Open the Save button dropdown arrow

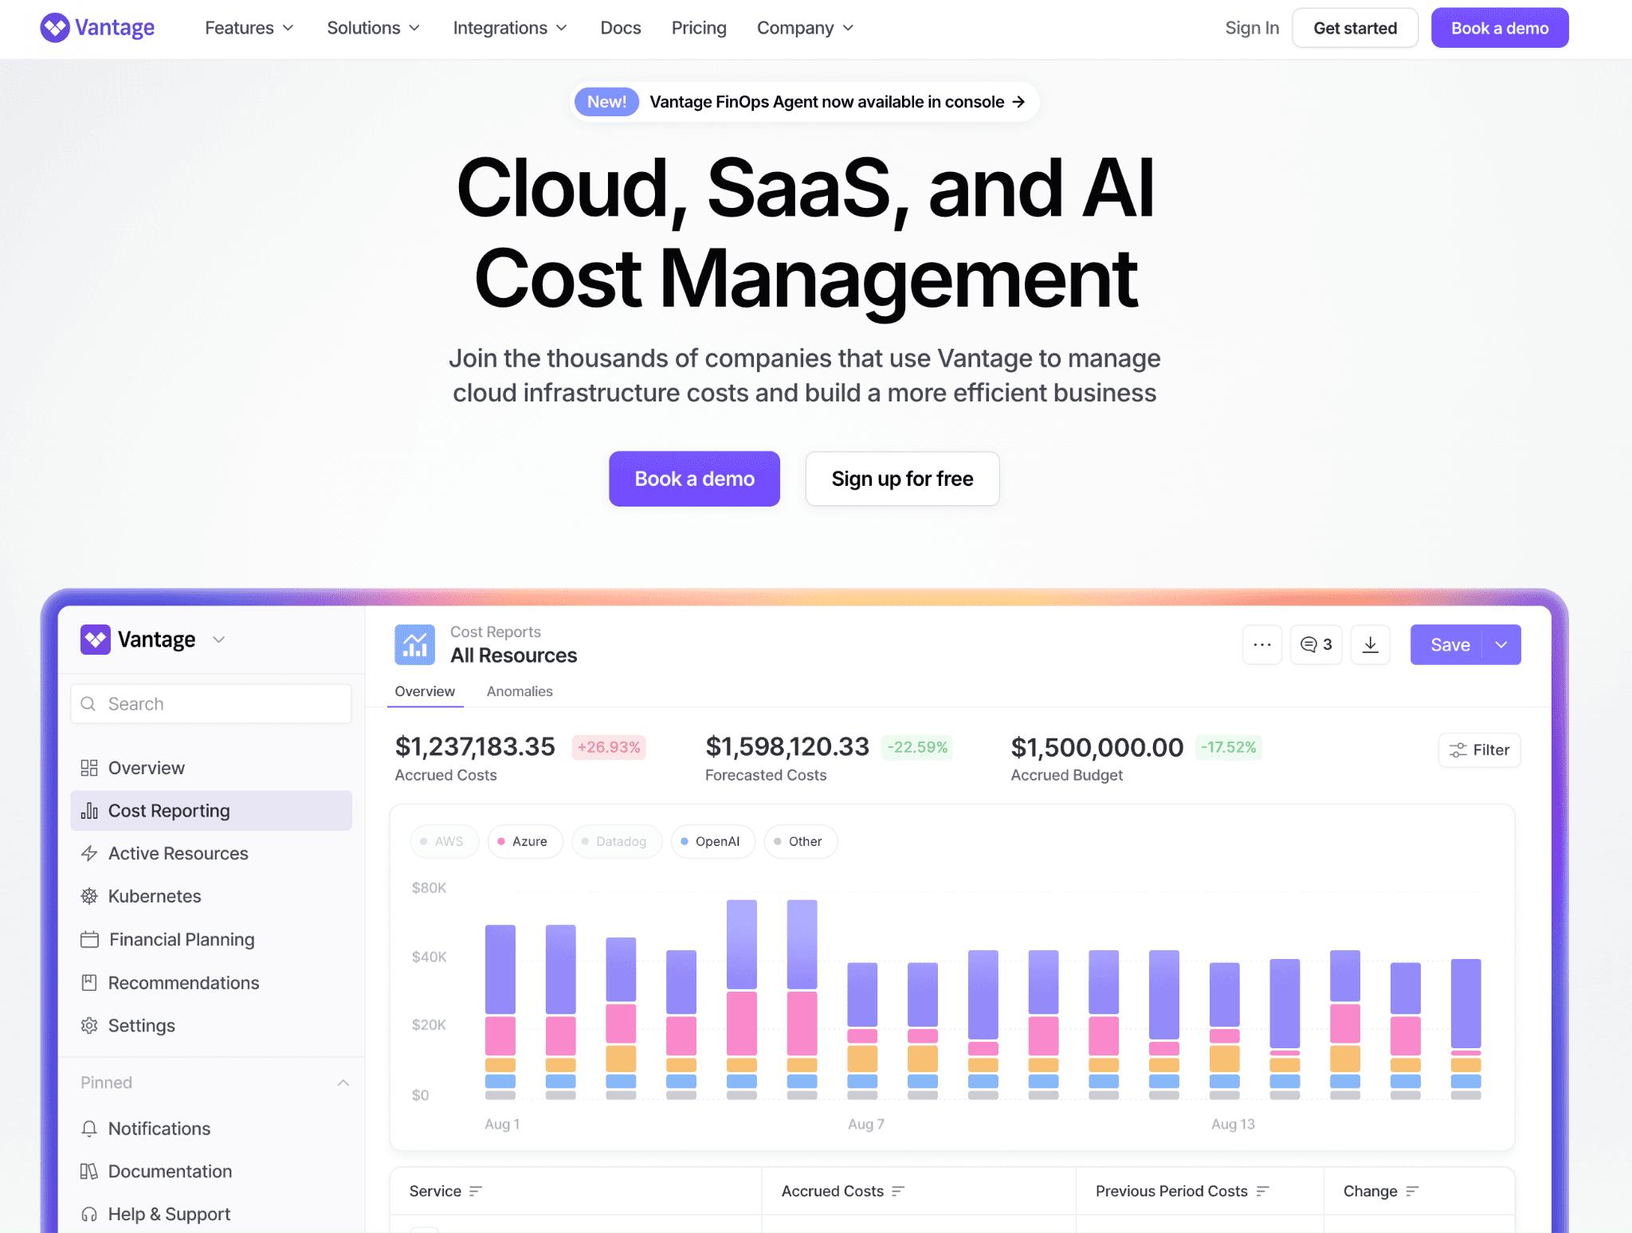tap(1502, 644)
